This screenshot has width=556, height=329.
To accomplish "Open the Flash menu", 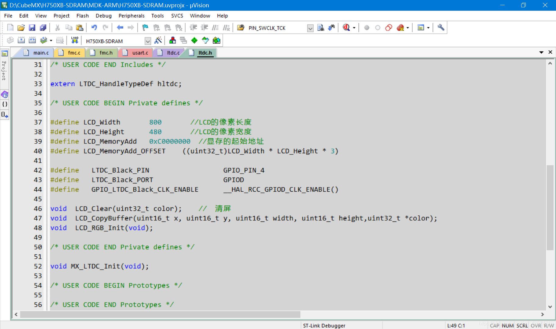I will point(82,16).
